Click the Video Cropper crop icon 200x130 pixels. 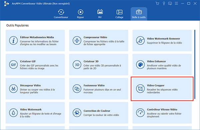pyautogui.click(x=140, y=89)
